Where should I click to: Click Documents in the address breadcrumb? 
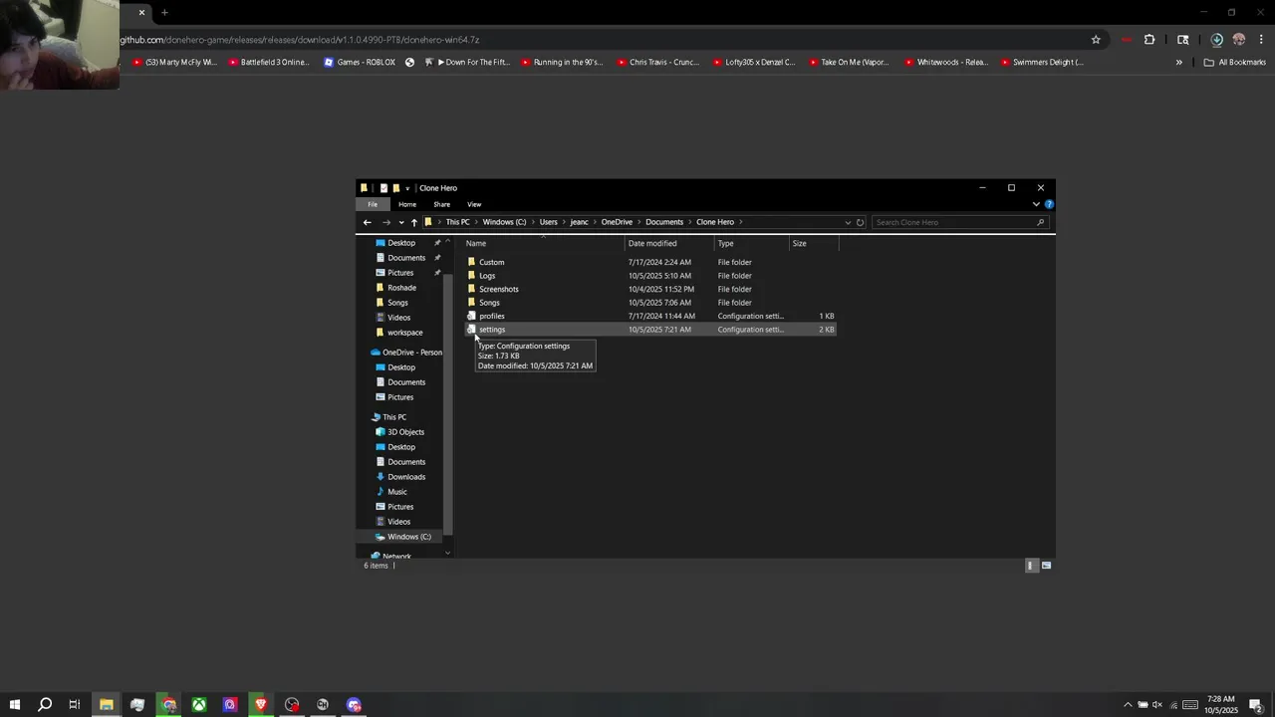[664, 222]
